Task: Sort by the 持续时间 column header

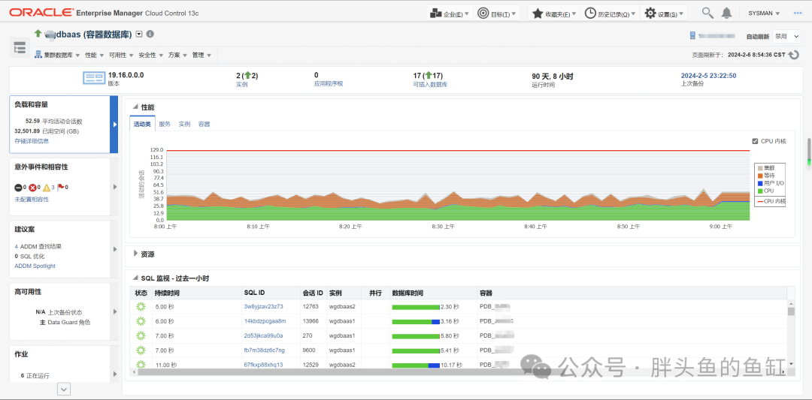Action: (167, 293)
